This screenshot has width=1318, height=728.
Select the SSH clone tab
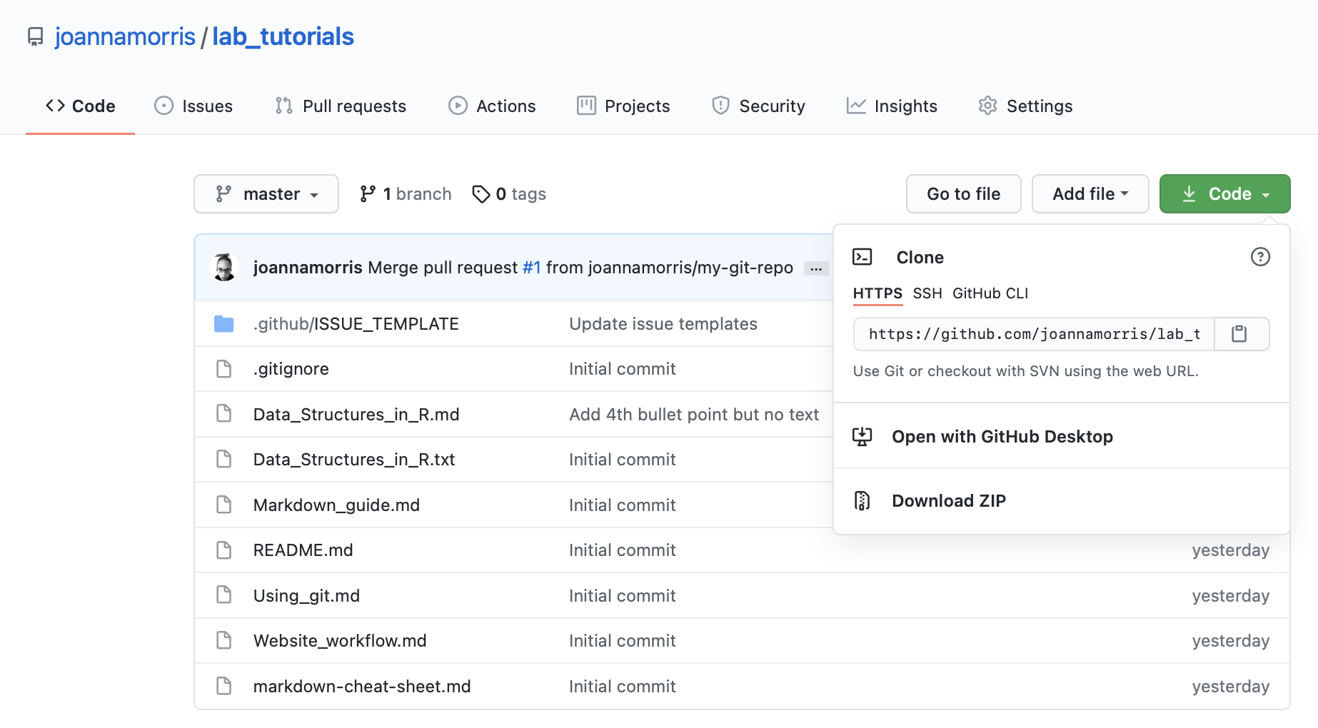click(927, 293)
